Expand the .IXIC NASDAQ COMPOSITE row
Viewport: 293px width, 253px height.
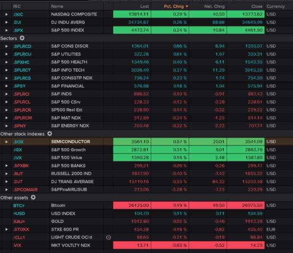tap(7, 14)
